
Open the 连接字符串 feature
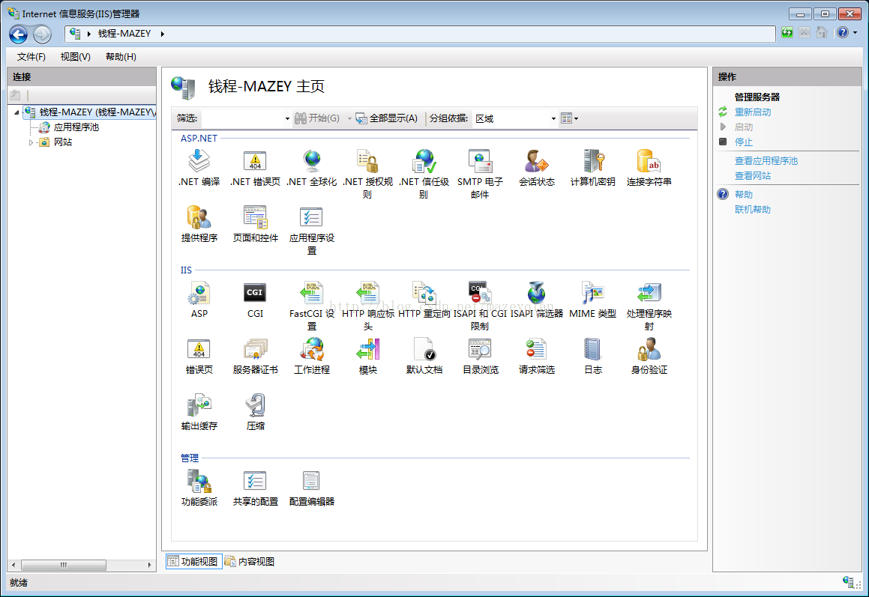[649, 168]
